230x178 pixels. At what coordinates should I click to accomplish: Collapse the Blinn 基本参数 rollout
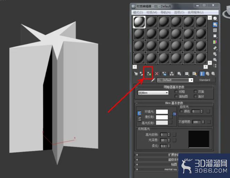coord(174,103)
